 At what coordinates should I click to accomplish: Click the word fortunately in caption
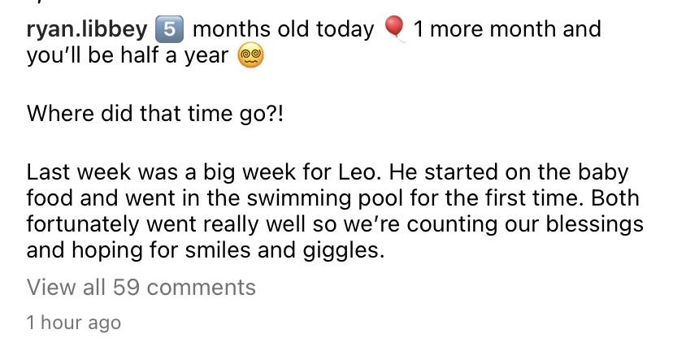(x=83, y=224)
